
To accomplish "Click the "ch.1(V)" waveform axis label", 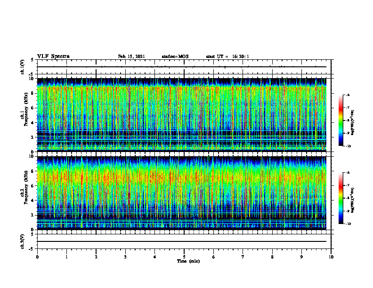I will click(22, 67).
